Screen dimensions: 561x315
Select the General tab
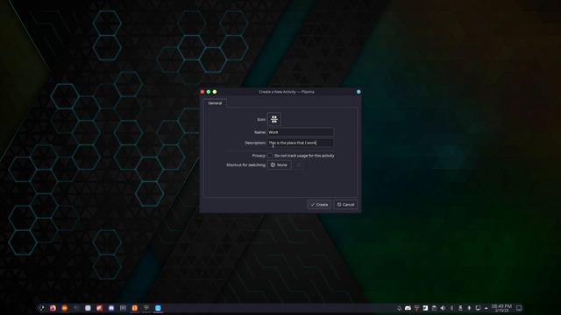(215, 103)
